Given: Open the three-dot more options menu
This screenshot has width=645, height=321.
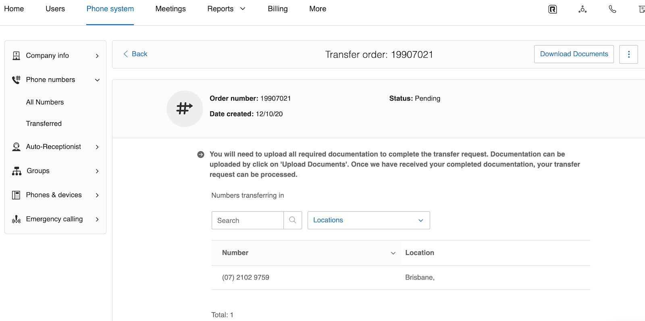Looking at the screenshot, I should point(628,54).
